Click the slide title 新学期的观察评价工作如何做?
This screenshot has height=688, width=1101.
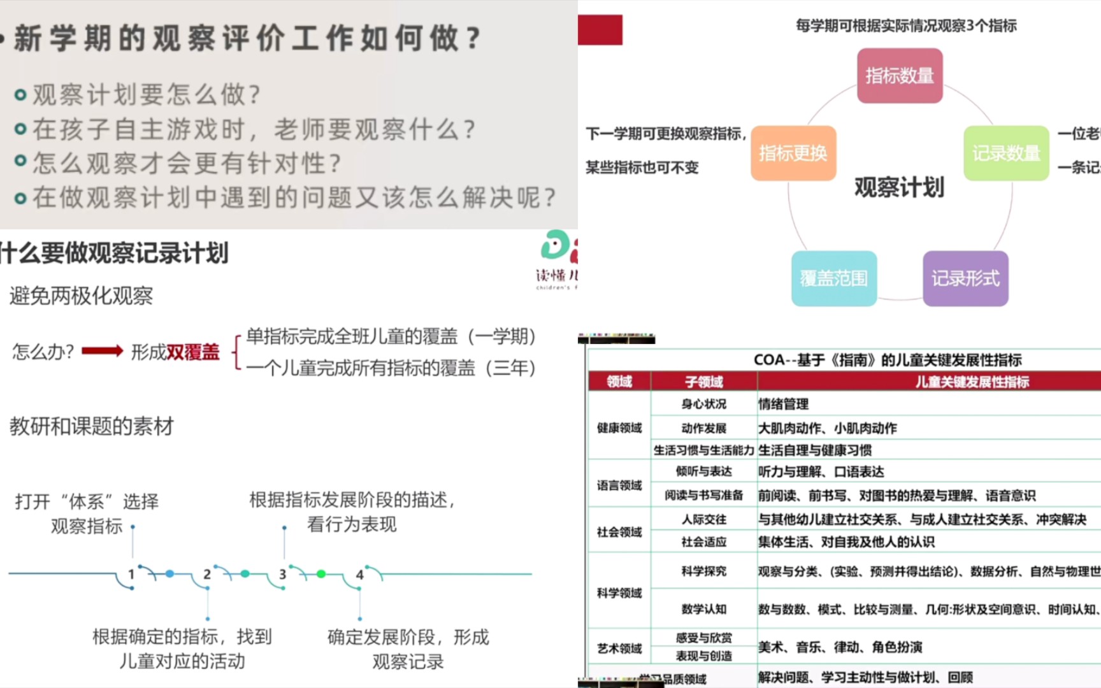[x=247, y=38]
